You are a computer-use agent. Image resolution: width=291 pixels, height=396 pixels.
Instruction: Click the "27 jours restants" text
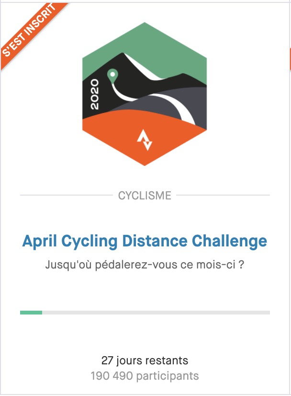145,361
